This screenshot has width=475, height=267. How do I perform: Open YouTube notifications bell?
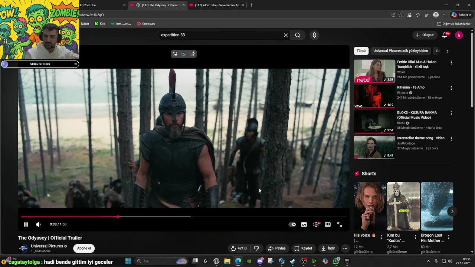tap(445, 35)
